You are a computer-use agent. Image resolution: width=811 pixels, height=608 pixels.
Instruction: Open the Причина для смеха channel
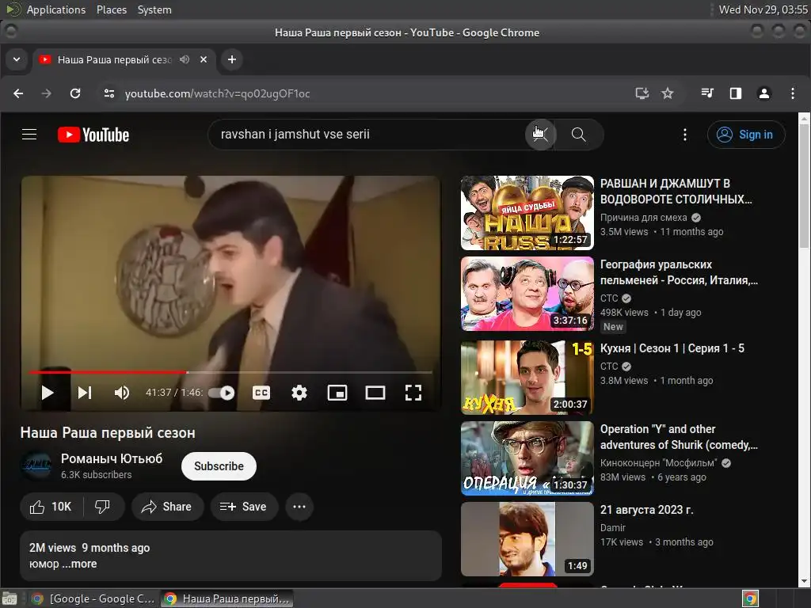click(x=643, y=217)
